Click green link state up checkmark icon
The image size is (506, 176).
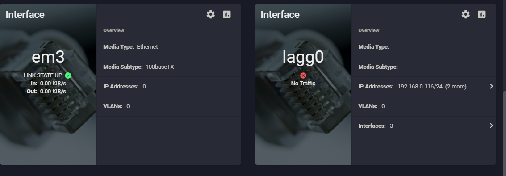click(68, 75)
